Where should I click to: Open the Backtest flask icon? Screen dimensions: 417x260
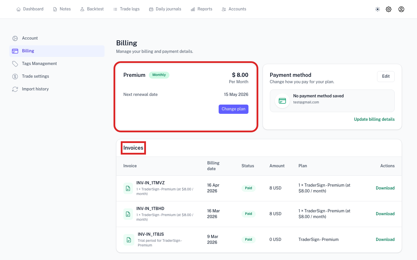(x=82, y=9)
